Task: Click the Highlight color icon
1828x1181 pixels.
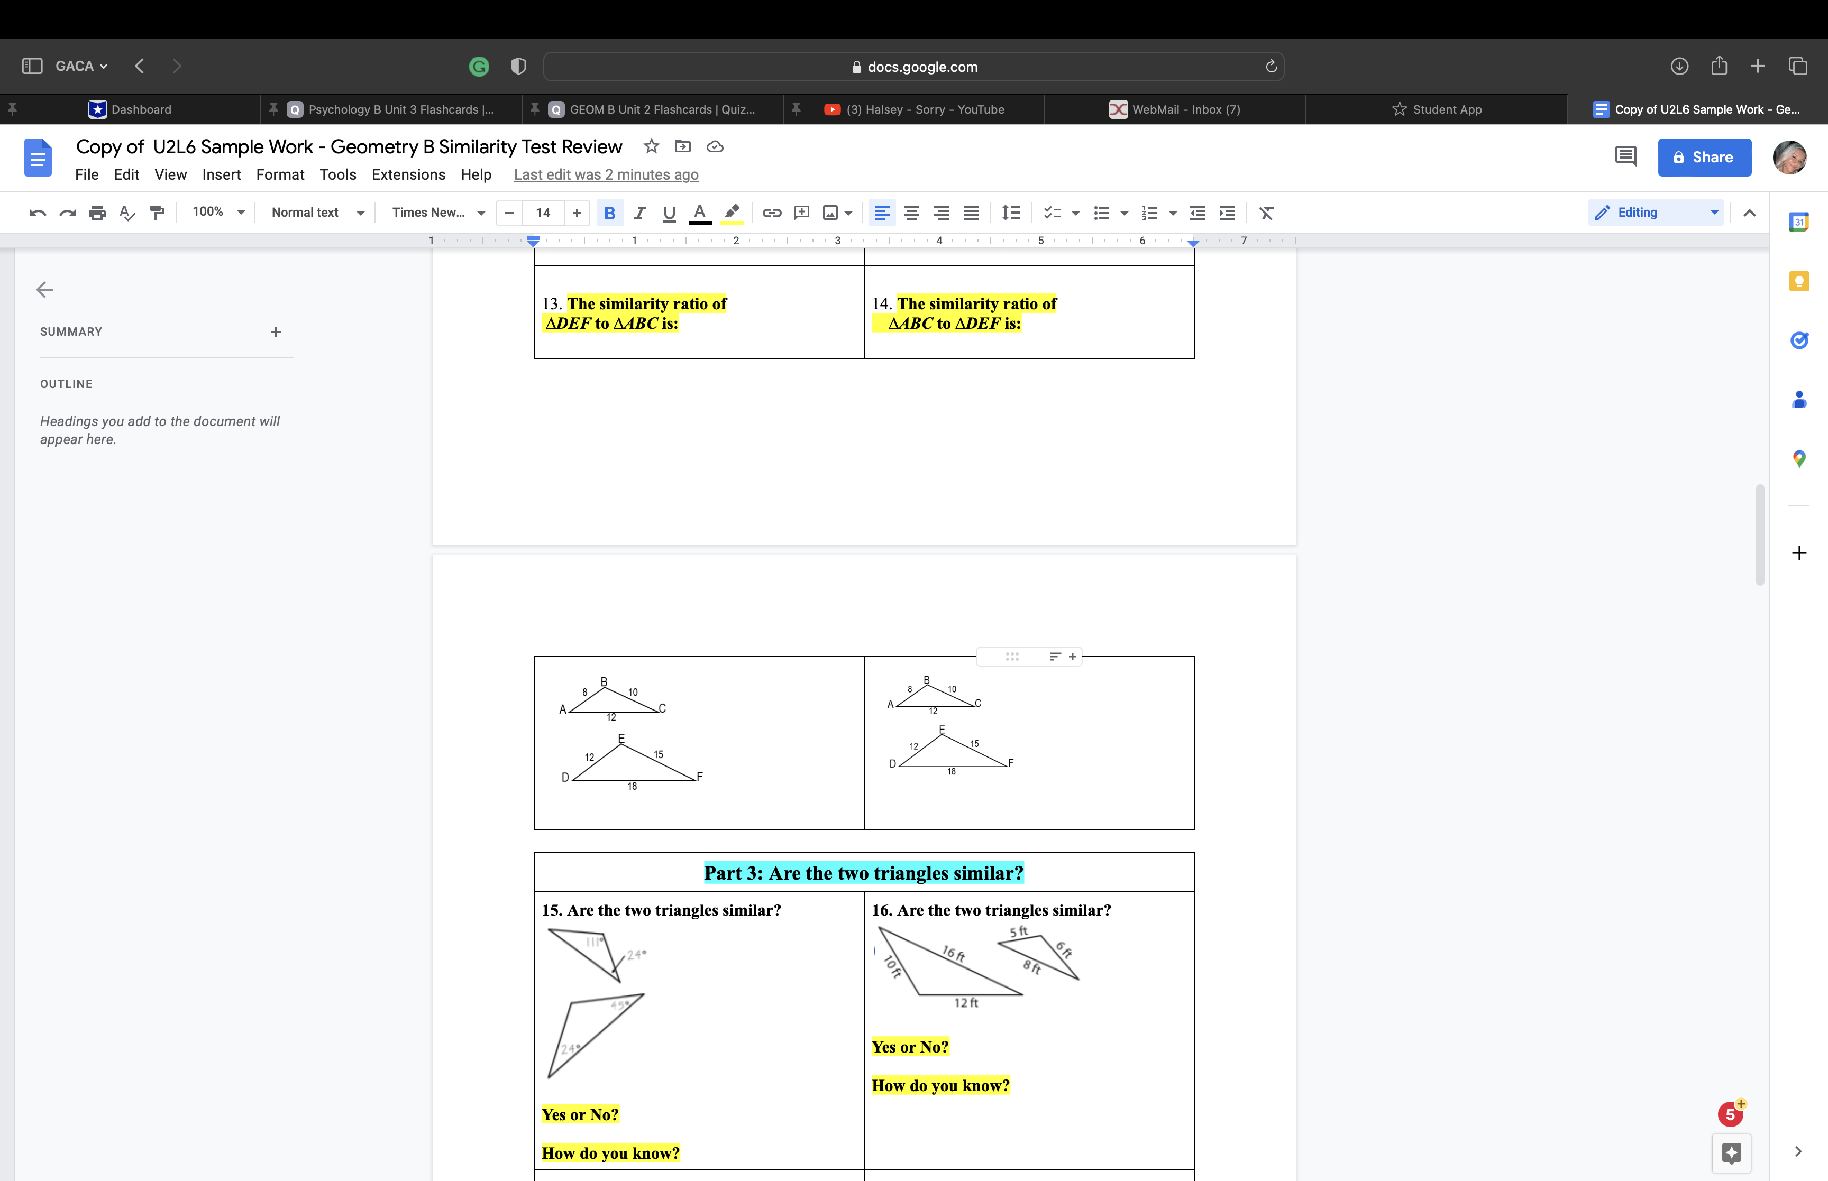Action: coord(731,213)
